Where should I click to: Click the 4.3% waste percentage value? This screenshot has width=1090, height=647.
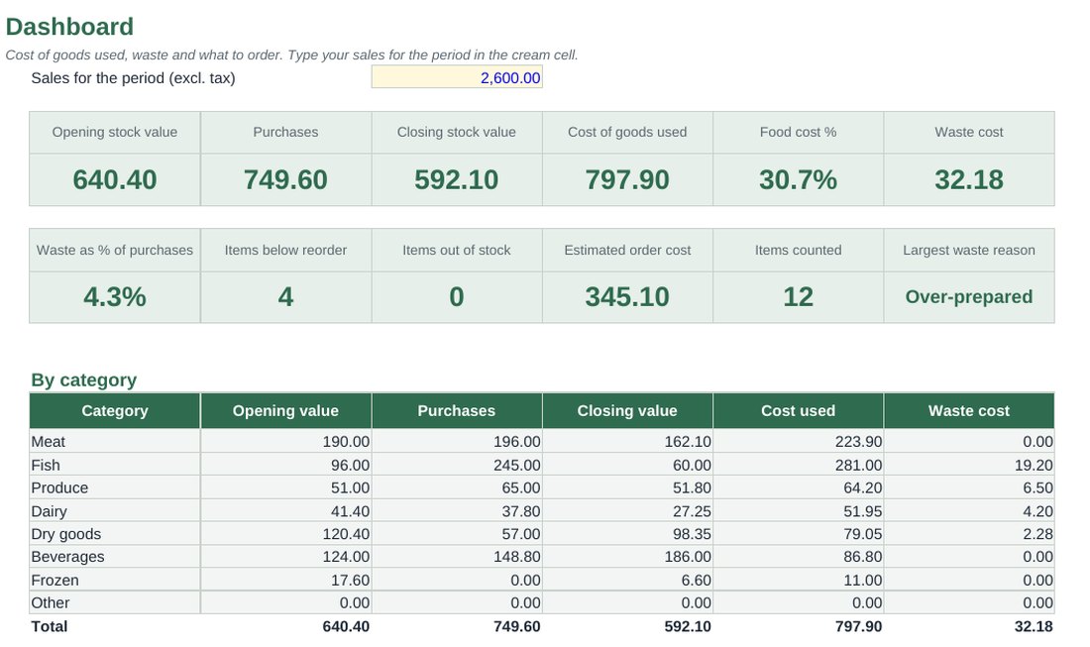(x=115, y=297)
